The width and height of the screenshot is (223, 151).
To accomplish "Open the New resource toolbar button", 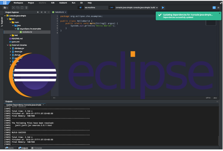I will pos(6,8).
